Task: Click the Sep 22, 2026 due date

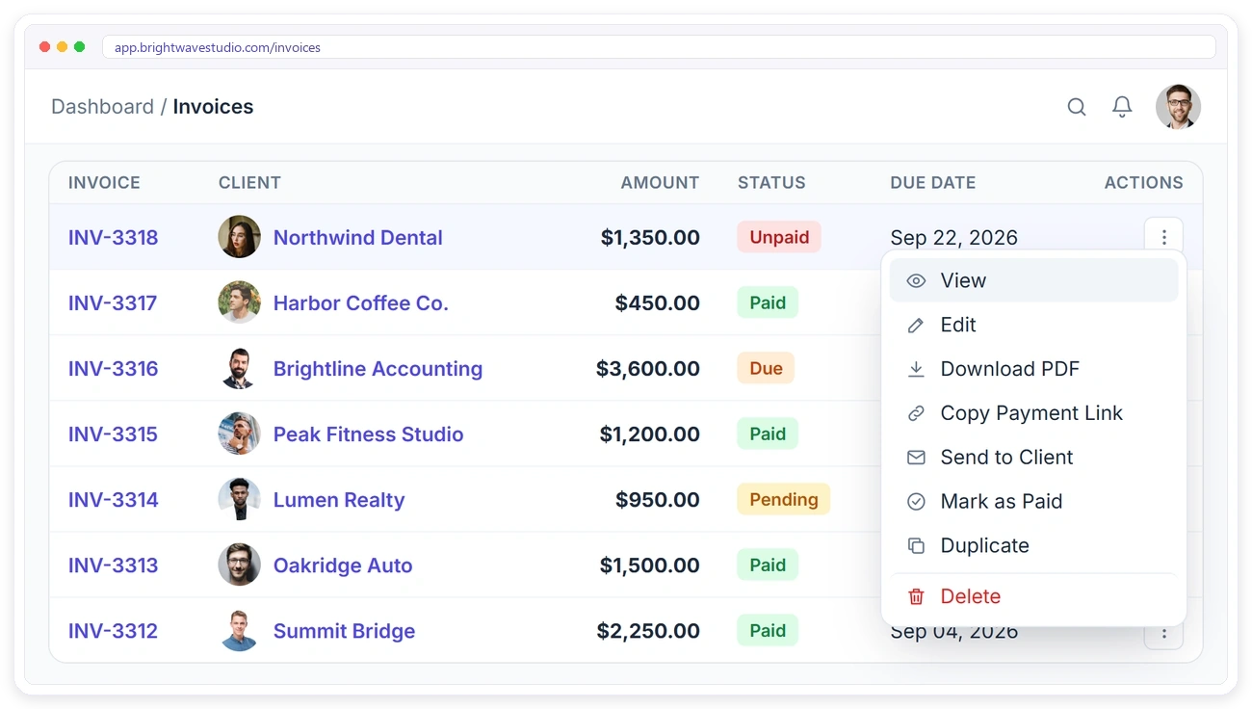Action: pyautogui.click(x=953, y=238)
